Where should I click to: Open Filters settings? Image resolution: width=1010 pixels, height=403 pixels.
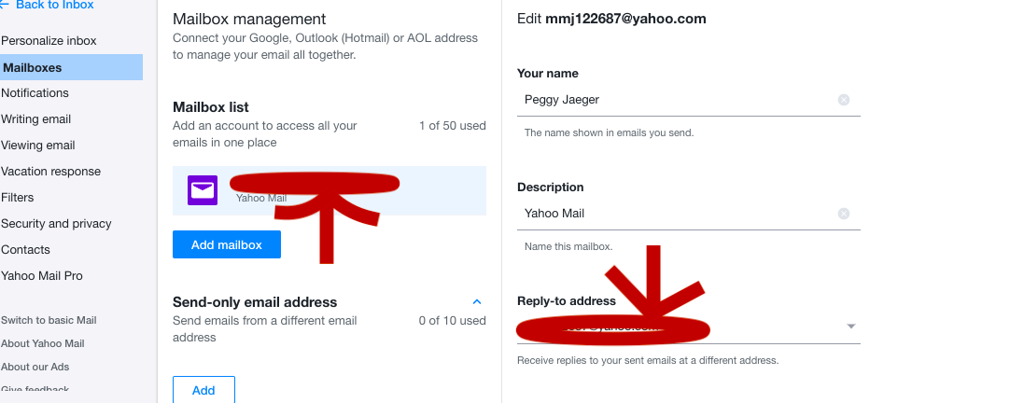[18, 198]
